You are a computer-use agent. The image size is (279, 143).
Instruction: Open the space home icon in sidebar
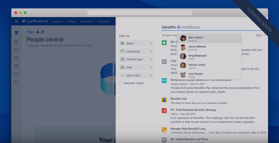[16, 32]
